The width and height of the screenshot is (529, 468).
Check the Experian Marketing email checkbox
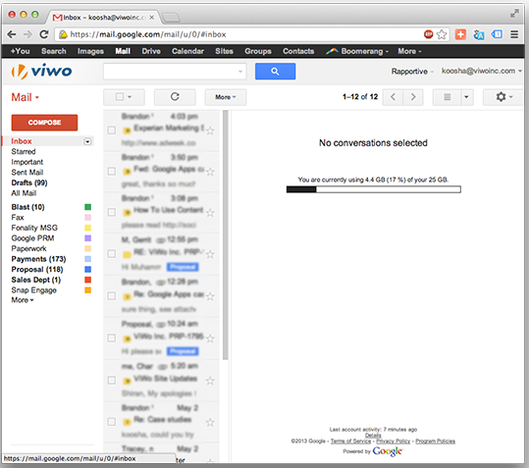(111, 130)
